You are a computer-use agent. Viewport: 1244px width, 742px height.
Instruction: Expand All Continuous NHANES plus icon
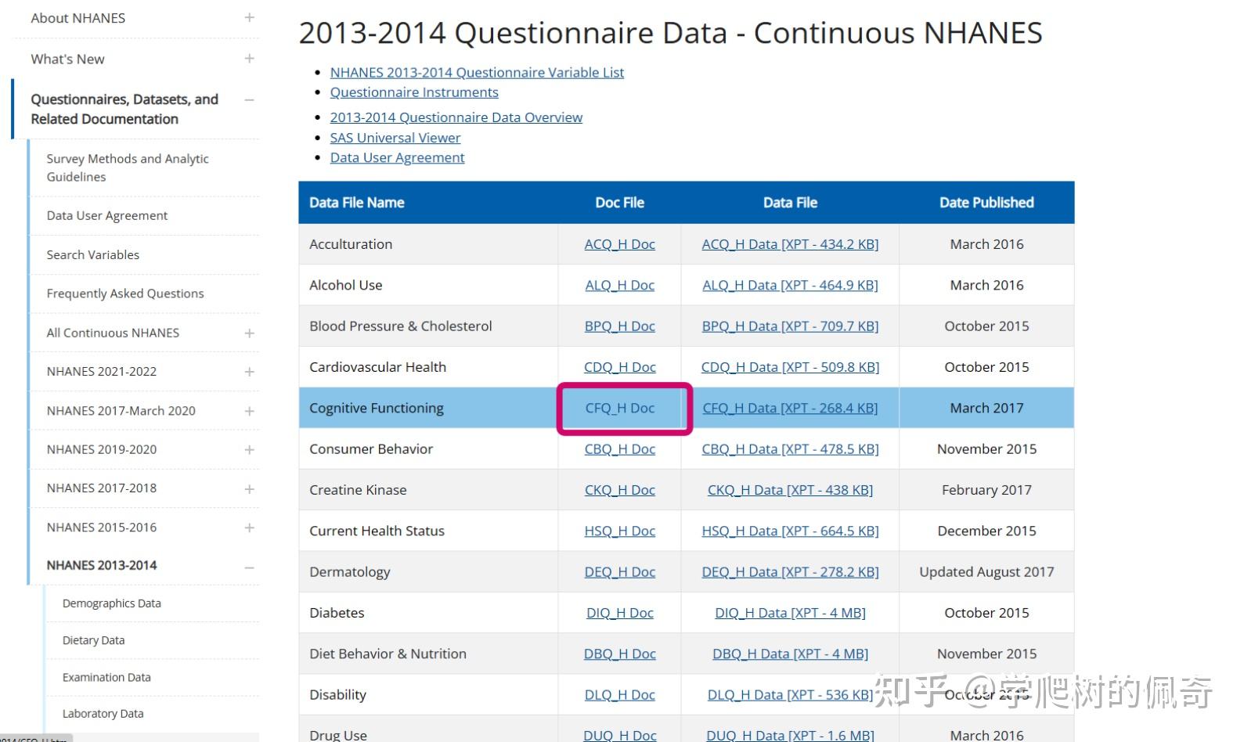[x=249, y=333]
